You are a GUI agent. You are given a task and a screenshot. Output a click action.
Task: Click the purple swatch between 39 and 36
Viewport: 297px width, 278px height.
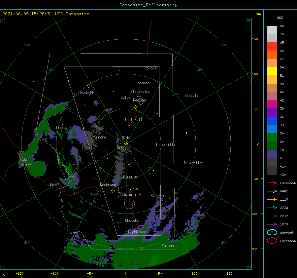272,112
